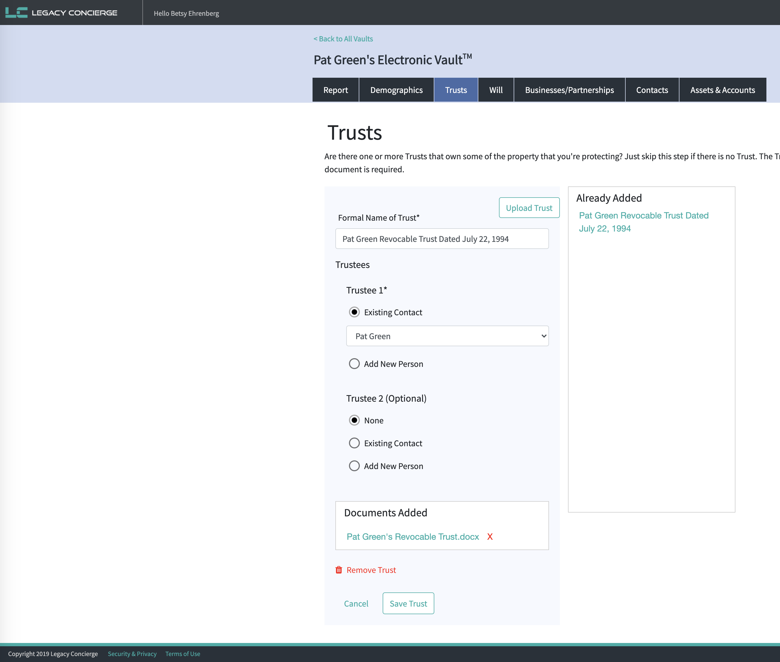Click the Legacy Concierge logo icon
This screenshot has height=662, width=780.
[16, 13]
